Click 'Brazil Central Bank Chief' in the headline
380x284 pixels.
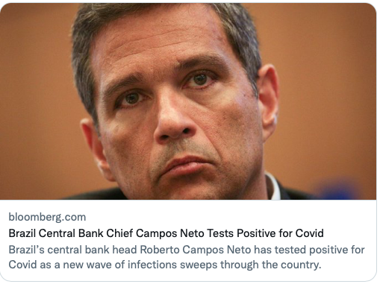(x=71, y=233)
